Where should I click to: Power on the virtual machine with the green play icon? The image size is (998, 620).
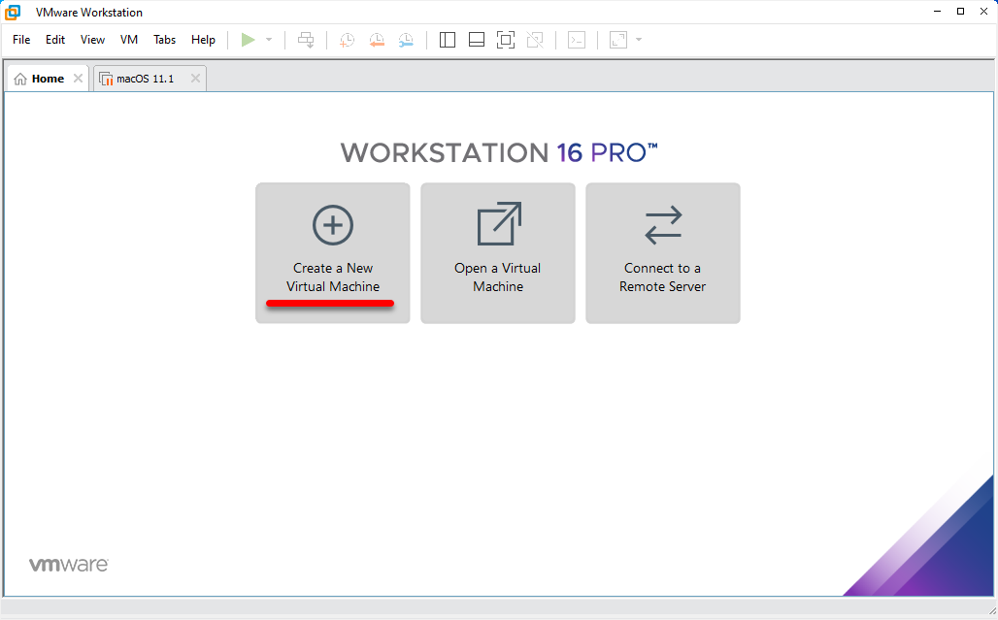pyautogui.click(x=249, y=40)
